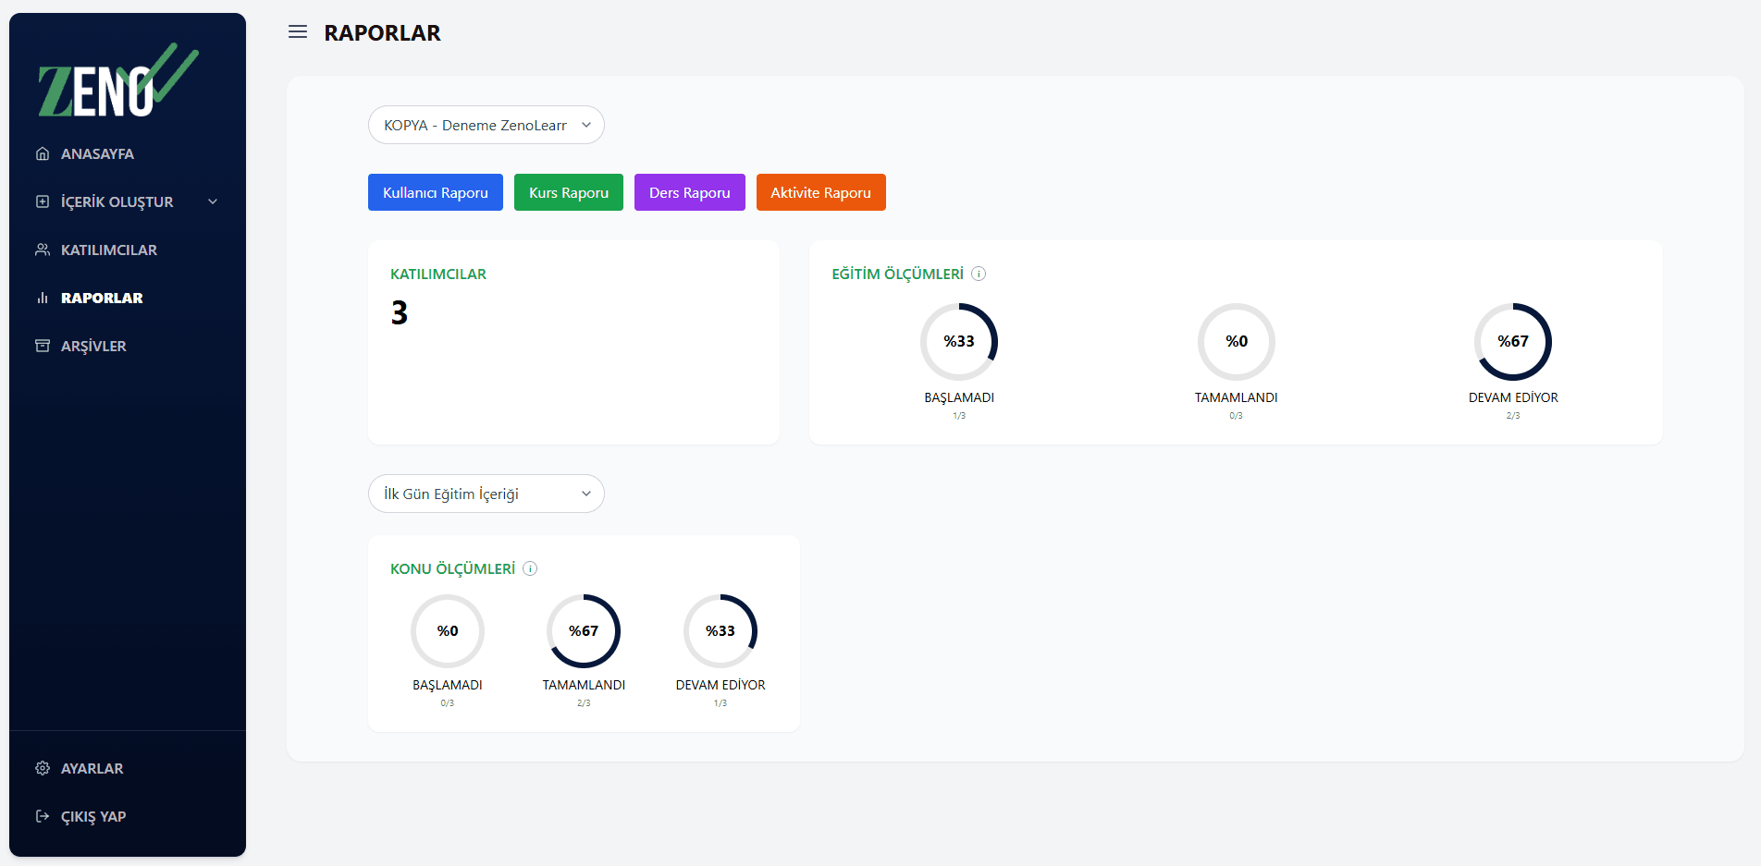Click info icon next to EĞİTİM ÖLÇÜMLERİ
Screen dimensions: 1761x866
point(979,274)
